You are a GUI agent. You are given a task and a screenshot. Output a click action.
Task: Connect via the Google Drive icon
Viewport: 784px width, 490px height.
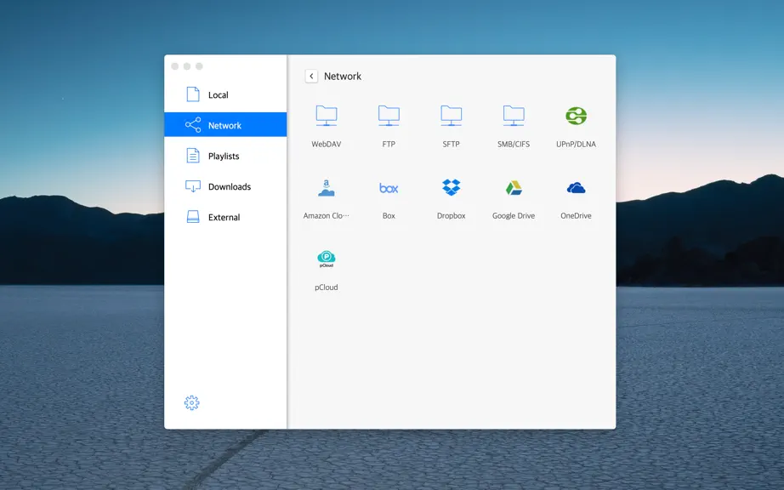coord(514,188)
